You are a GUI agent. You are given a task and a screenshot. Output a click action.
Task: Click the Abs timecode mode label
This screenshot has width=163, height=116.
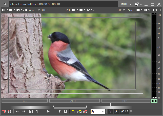click(x=31, y=10)
